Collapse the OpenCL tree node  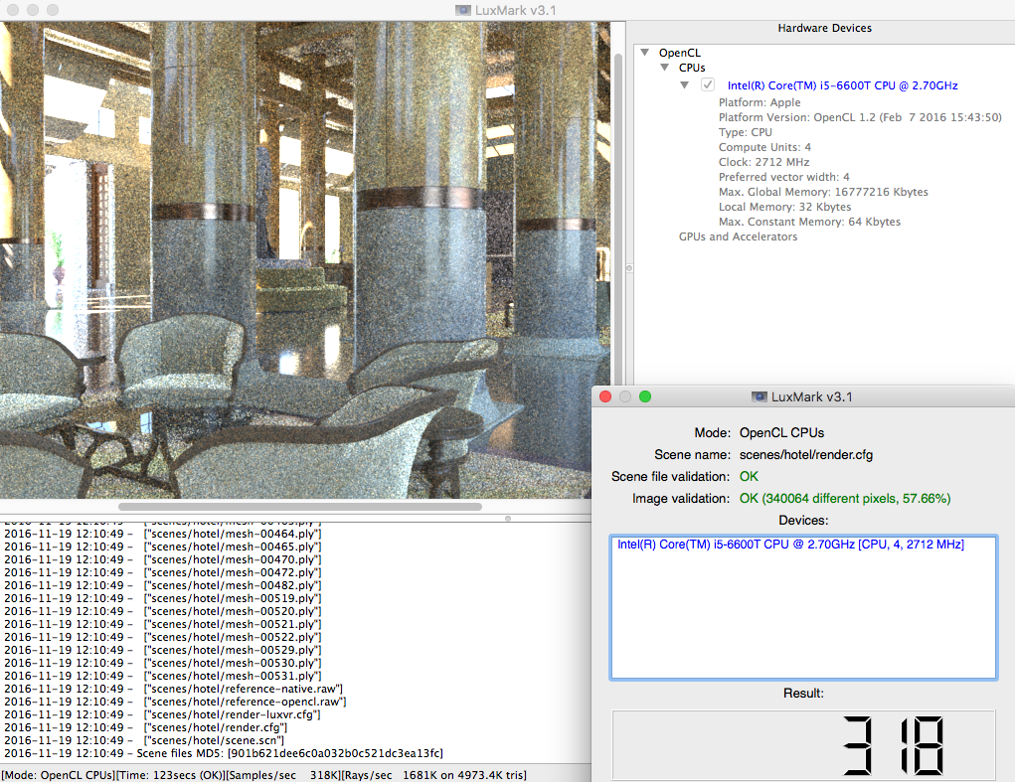click(x=645, y=52)
